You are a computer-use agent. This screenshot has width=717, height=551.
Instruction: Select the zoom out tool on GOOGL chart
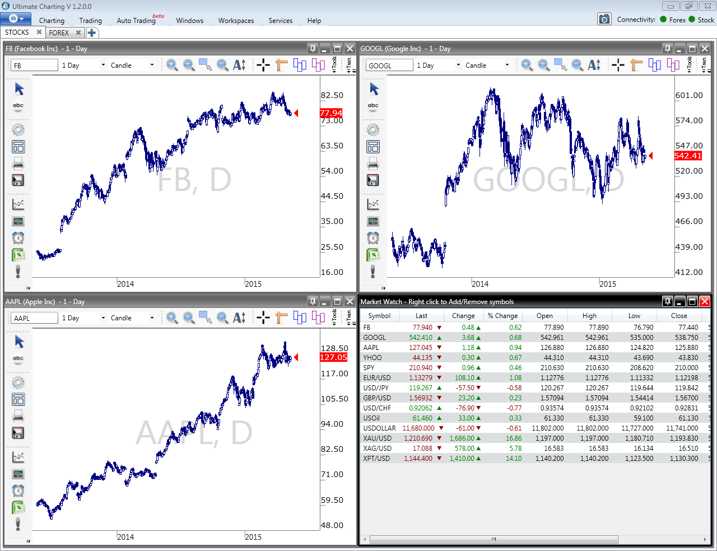click(544, 65)
